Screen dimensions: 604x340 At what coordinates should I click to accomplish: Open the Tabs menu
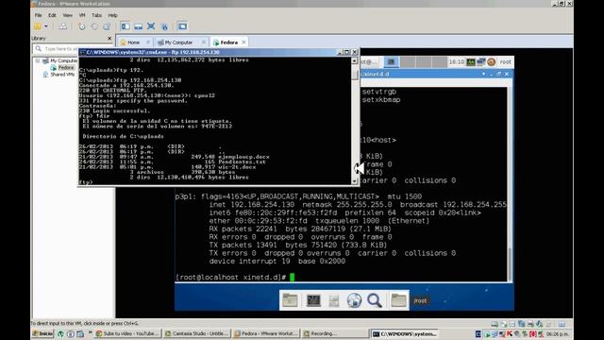click(x=96, y=15)
